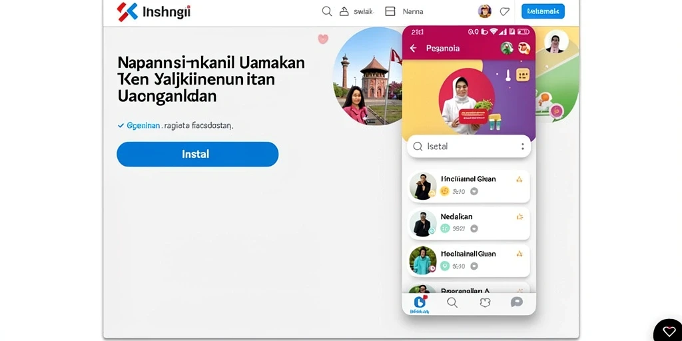
Task: Tap the magnifier icon in Isetal search
Action: click(418, 146)
